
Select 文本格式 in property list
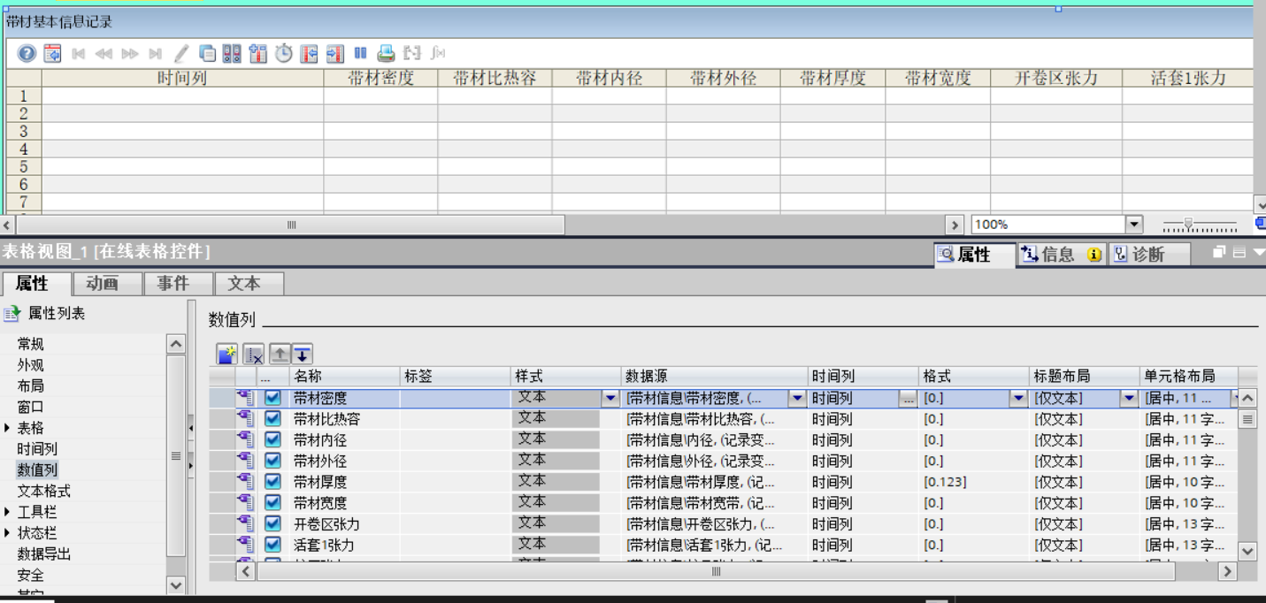click(x=44, y=491)
